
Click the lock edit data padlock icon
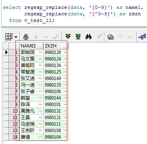[26, 37]
